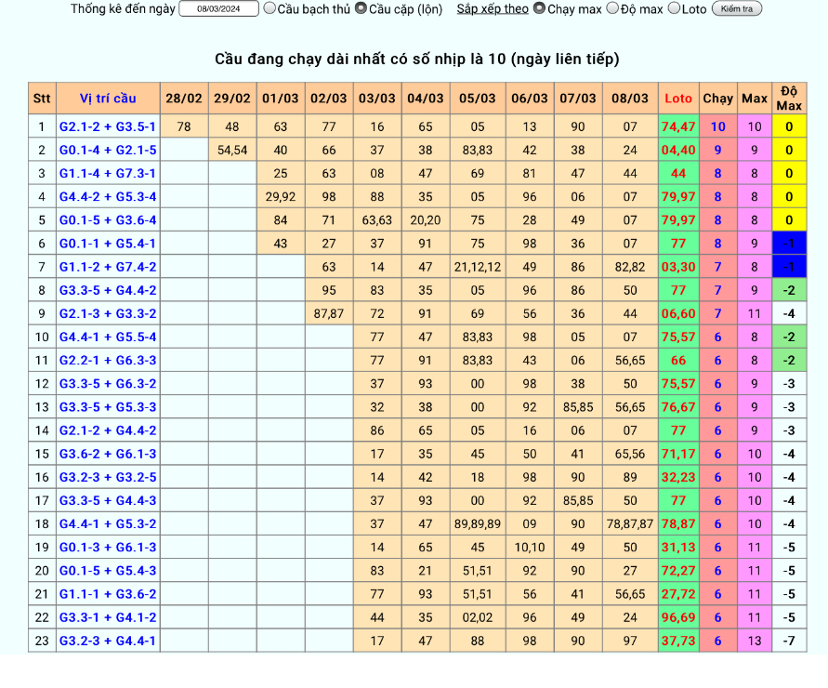Click the 'G0.1-4 + G2.1-5' link

click(x=108, y=150)
